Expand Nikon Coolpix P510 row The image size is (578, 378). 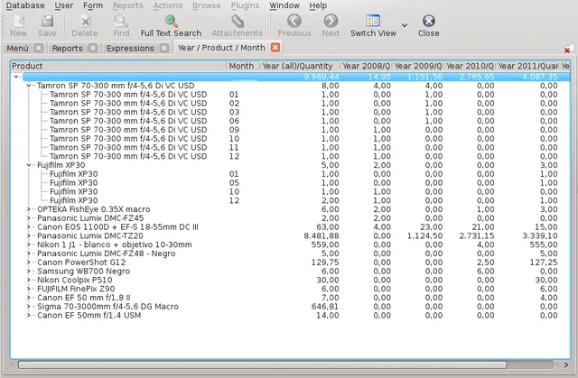coord(29,280)
